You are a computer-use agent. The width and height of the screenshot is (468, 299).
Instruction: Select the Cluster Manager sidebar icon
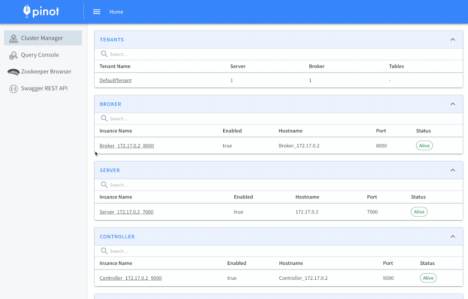tap(13, 38)
